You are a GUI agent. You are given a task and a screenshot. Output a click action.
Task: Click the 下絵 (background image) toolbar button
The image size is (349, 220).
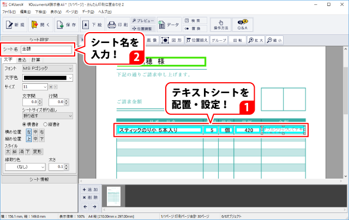(92, 25)
